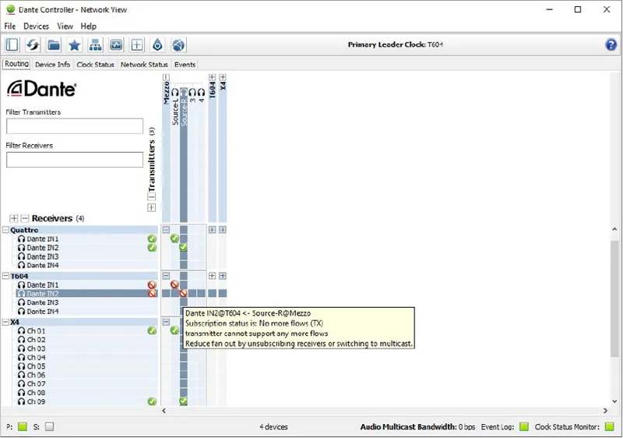Switch to the Network Status tab

pos(144,65)
